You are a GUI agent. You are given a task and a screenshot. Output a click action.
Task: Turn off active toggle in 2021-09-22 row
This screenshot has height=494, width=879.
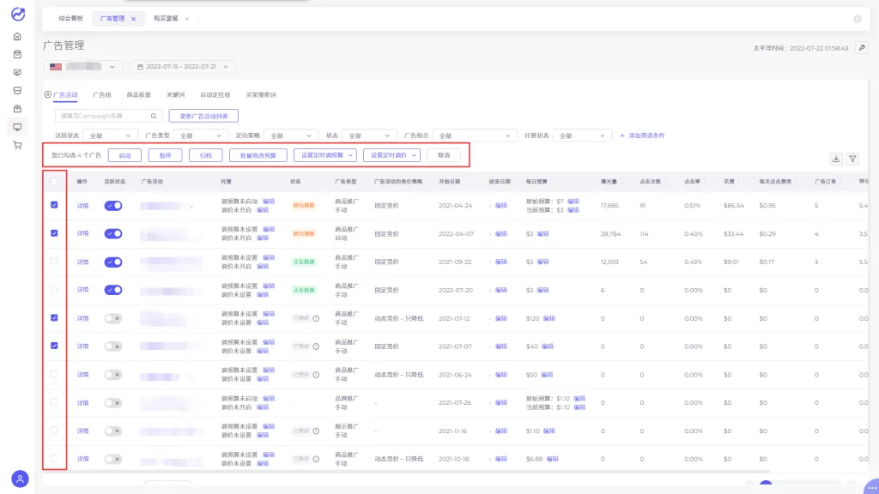point(113,262)
